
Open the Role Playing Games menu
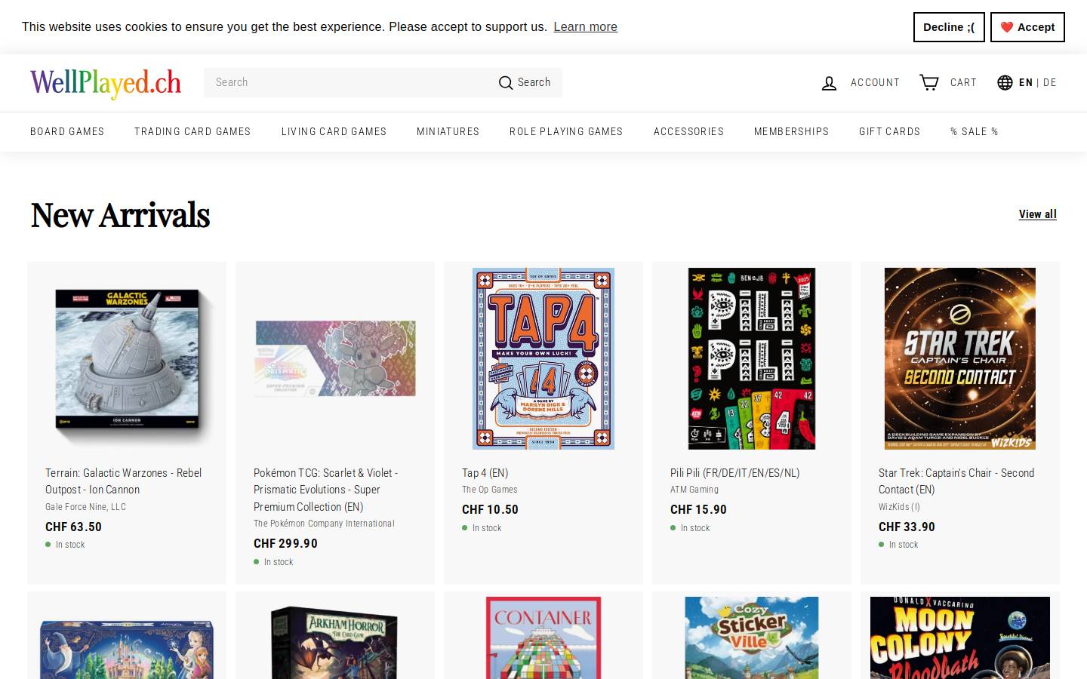566,131
